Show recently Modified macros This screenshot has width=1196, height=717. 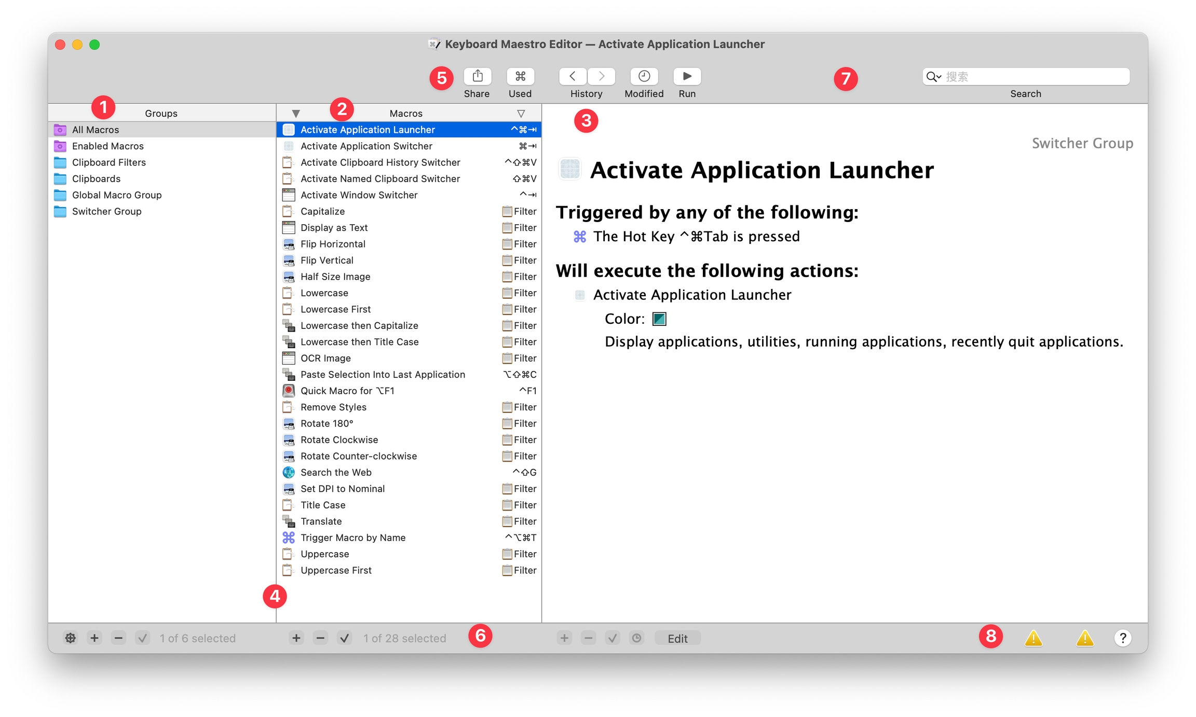[x=644, y=76]
